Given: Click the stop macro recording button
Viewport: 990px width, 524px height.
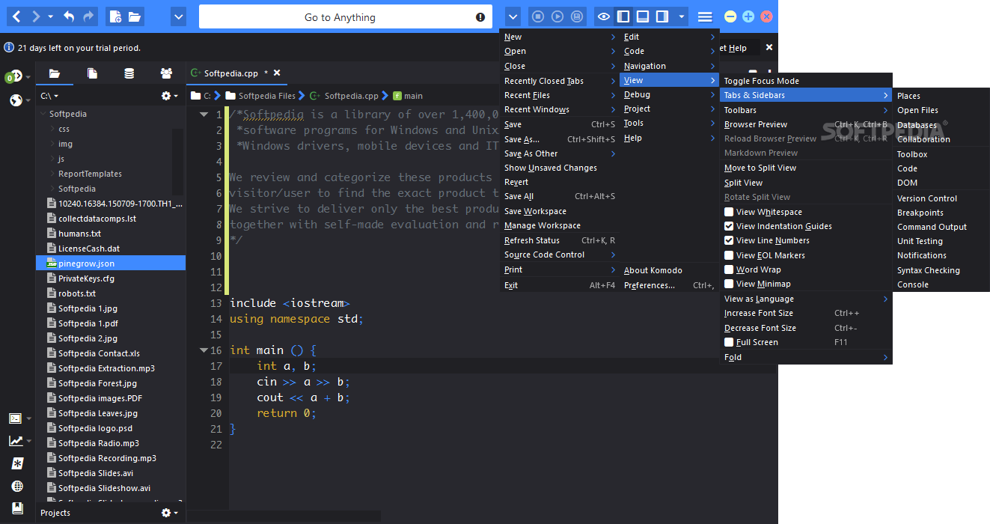Looking at the screenshot, I should click(x=537, y=16).
